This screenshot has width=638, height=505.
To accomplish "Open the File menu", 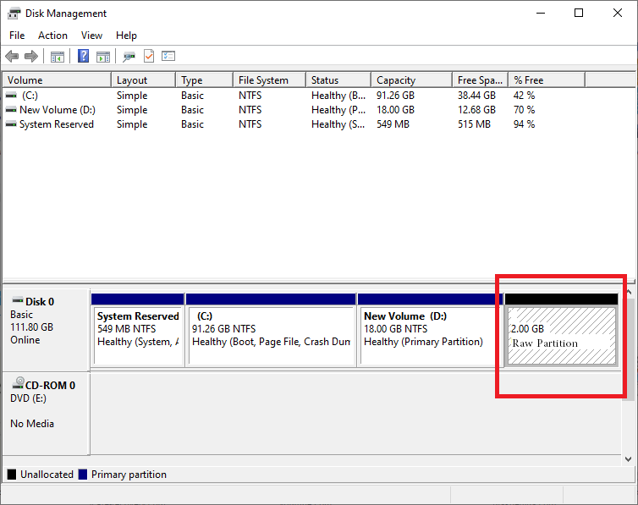I will (x=17, y=36).
